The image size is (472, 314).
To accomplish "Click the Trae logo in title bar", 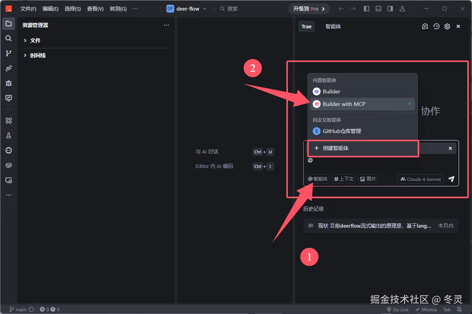I will click(9, 9).
